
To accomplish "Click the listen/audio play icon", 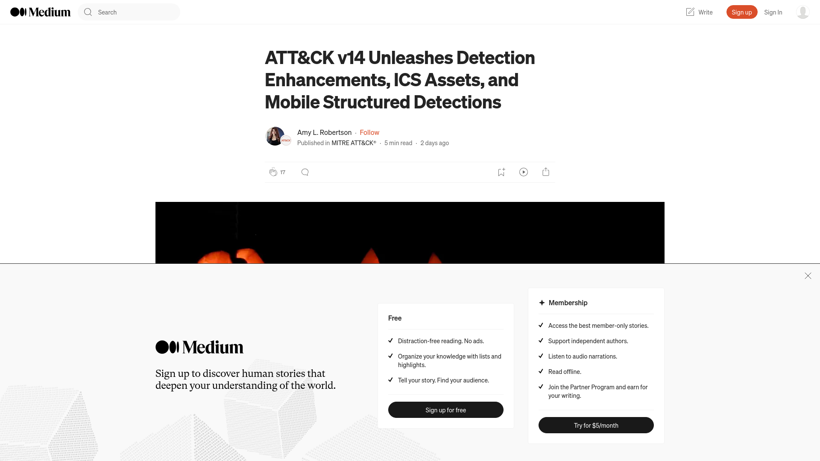I will (x=524, y=172).
